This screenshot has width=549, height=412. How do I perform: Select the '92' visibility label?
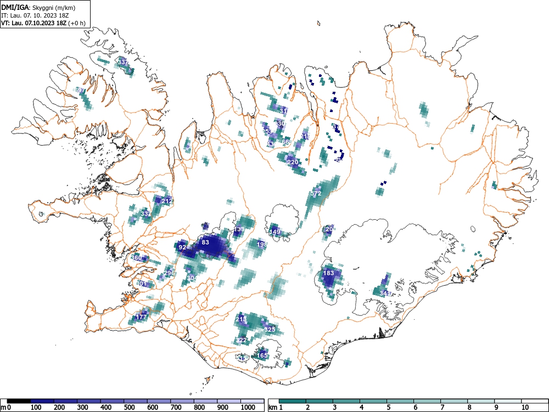182,247
